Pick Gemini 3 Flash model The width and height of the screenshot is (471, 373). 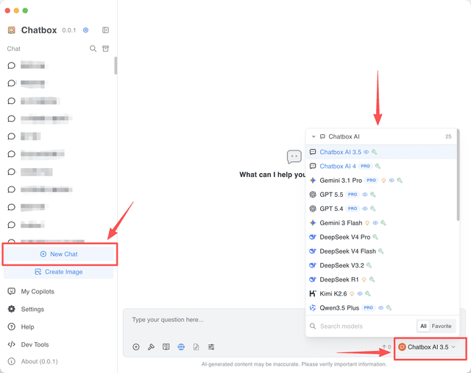click(381, 223)
